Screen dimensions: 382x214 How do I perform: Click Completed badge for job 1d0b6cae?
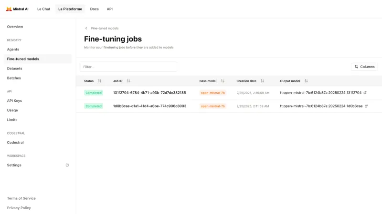(x=94, y=106)
